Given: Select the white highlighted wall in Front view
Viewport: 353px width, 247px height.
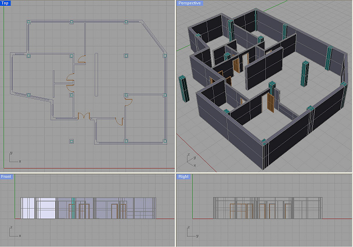Looking at the screenshot, I should click(38, 208).
